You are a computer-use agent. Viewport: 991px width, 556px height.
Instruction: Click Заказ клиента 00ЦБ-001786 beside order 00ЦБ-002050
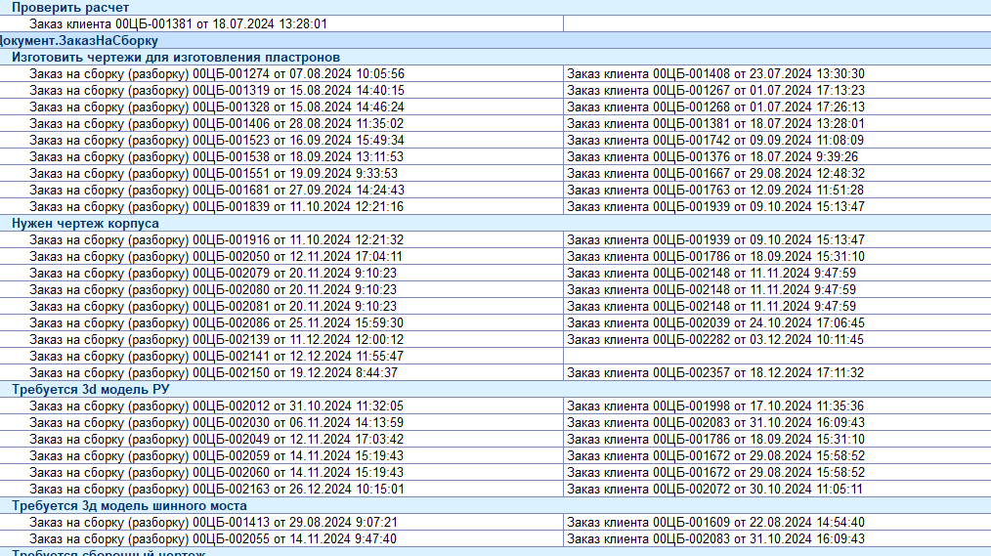(x=715, y=257)
